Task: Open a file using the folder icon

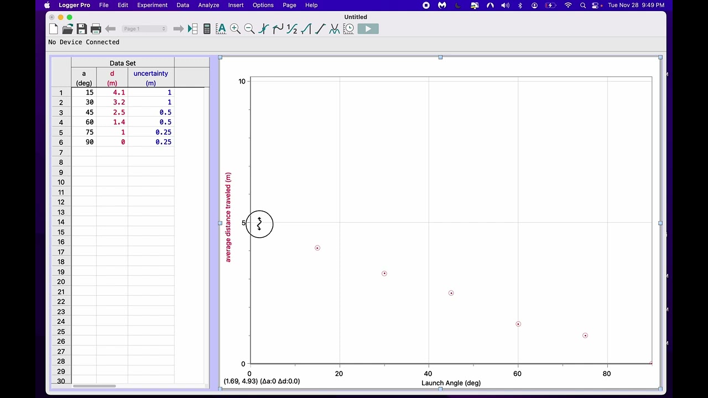Action: tap(67, 29)
